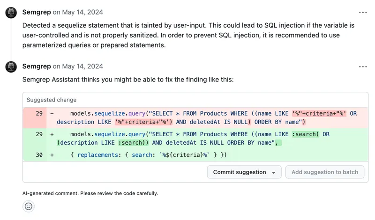Viewport: 375px width, 220px height.
Task: Click Semgrep avatar on the first comment
Action: 11,13
